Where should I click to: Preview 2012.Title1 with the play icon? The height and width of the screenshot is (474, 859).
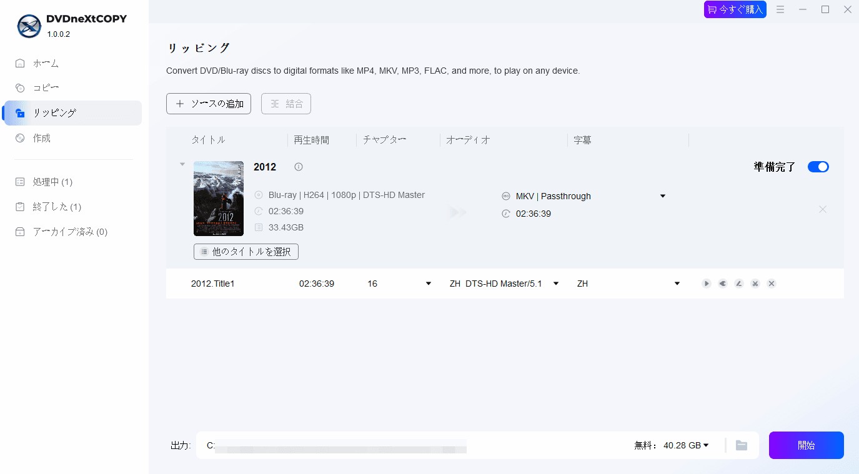pyautogui.click(x=707, y=284)
